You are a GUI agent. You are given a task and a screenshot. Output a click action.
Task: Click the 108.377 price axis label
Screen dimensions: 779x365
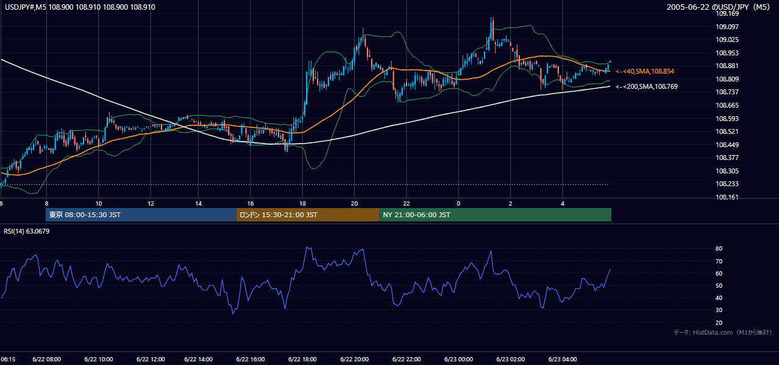726,158
